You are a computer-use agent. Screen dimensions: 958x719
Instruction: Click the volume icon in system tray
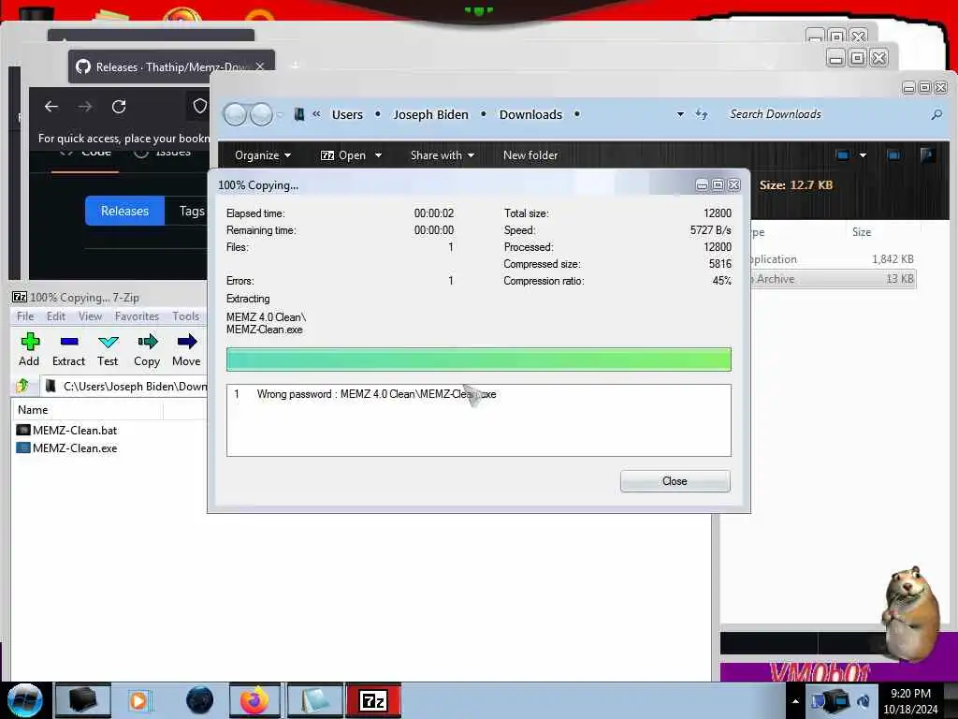pyautogui.click(x=864, y=701)
